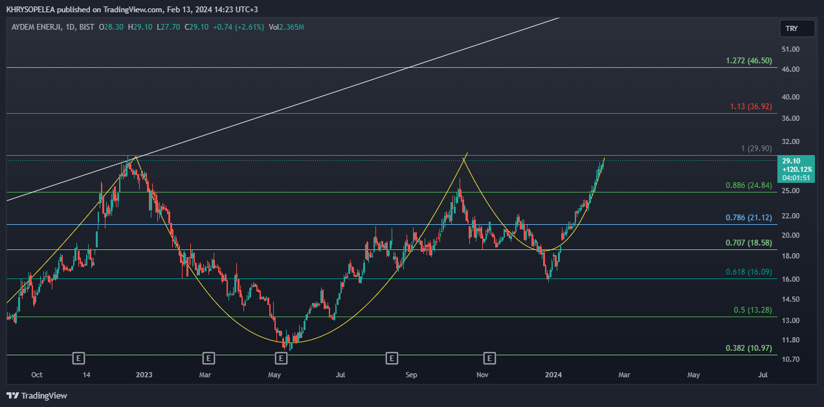
Task: Click the 2024 date axis label
Action: tap(553, 375)
